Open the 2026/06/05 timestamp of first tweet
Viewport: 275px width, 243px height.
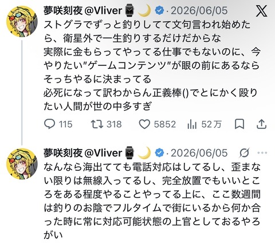point(199,10)
